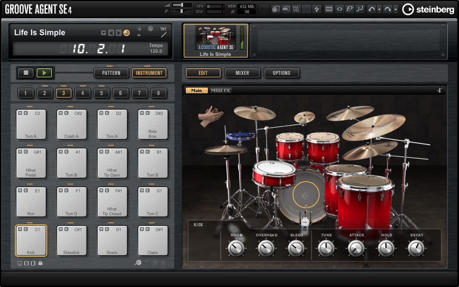Load the next kit preset arrow
Screen dimensions: 459x287
coord(118,33)
